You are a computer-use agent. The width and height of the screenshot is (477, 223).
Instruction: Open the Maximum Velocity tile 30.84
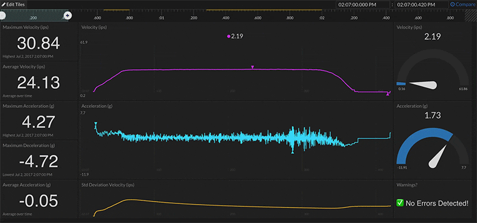coord(39,42)
